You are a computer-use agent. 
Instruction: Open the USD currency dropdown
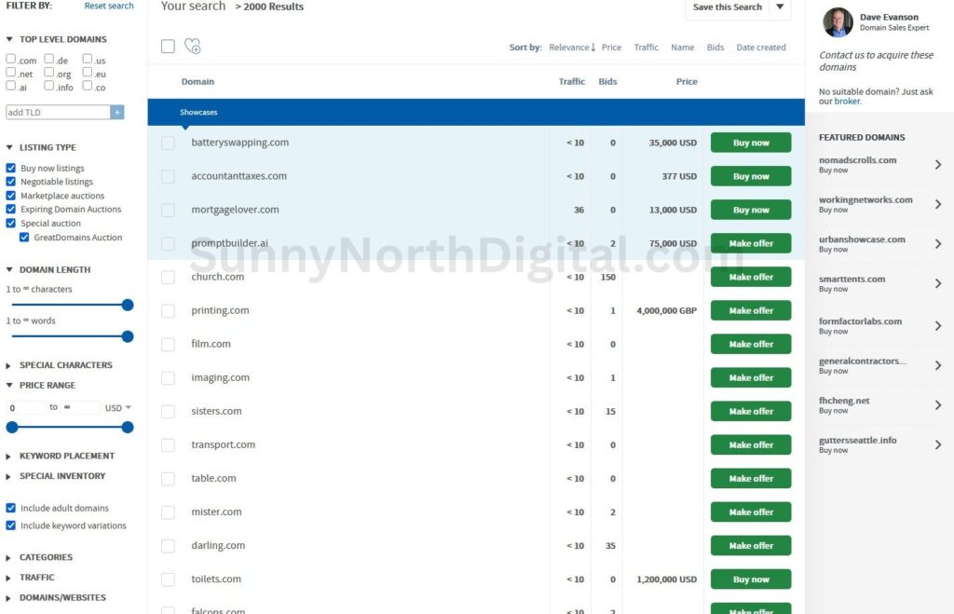[118, 407]
